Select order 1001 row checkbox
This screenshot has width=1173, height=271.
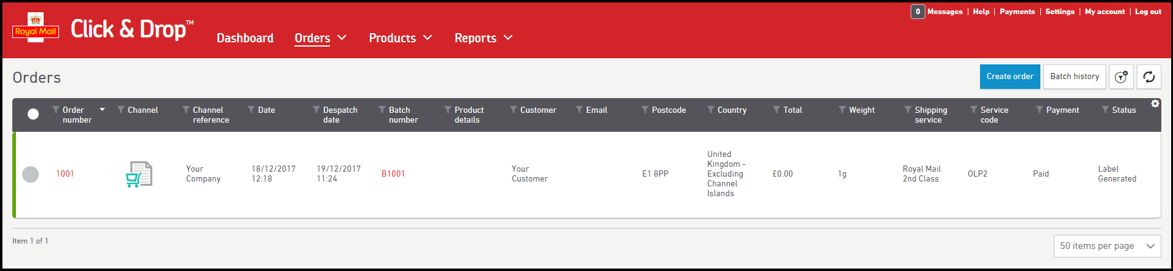click(x=31, y=174)
